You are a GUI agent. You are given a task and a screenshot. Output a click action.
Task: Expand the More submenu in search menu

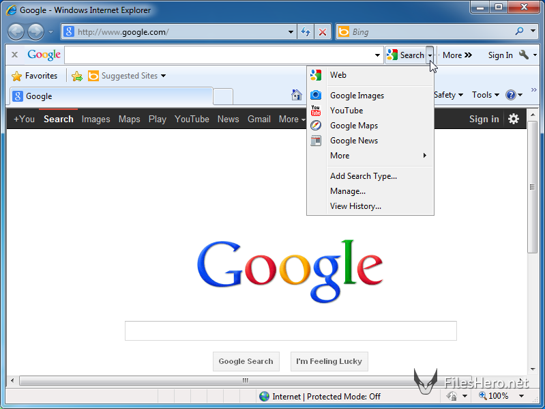[370, 156]
